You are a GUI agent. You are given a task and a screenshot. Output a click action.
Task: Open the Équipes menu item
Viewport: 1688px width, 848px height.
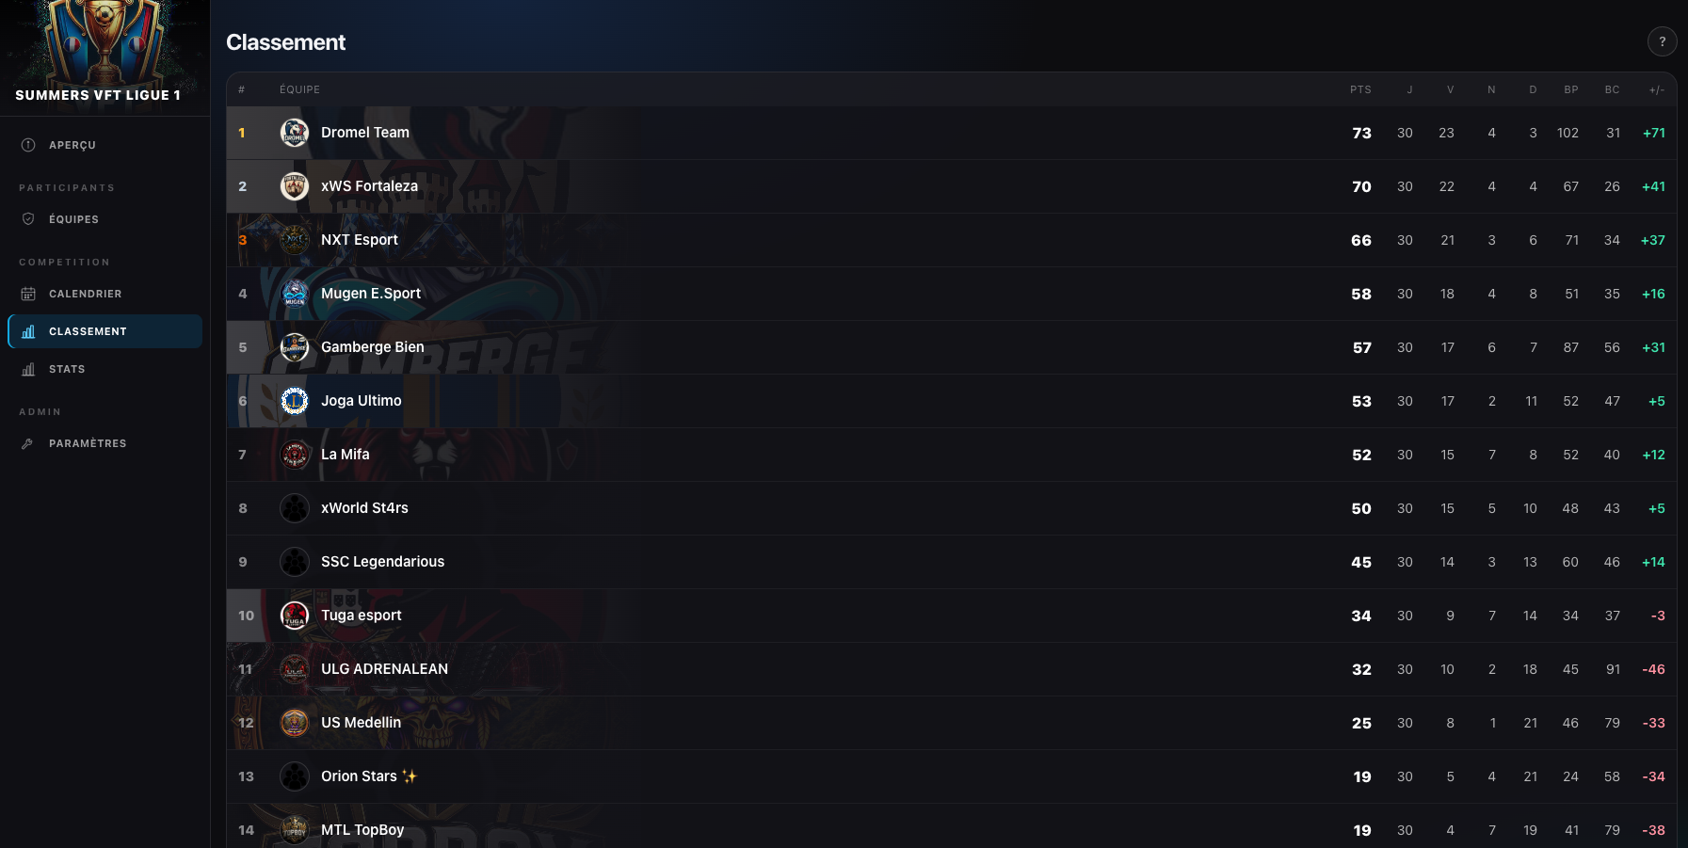(104, 219)
